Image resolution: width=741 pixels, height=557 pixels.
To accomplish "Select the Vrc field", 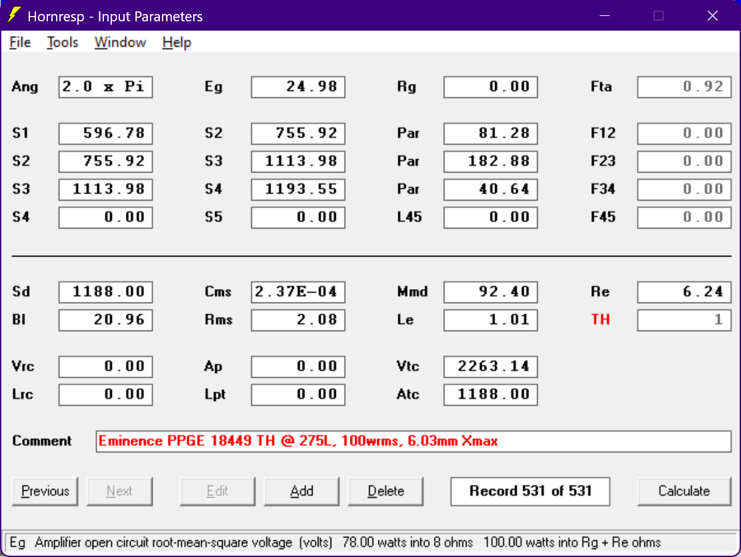I will (x=105, y=366).
